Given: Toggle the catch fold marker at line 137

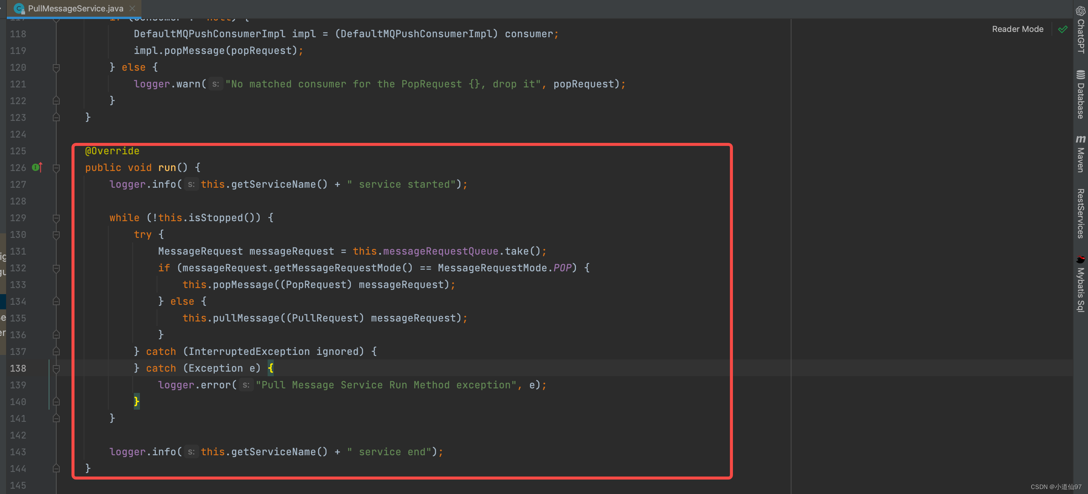Looking at the screenshot, I should pyautogui.click(x=56, y=352).
